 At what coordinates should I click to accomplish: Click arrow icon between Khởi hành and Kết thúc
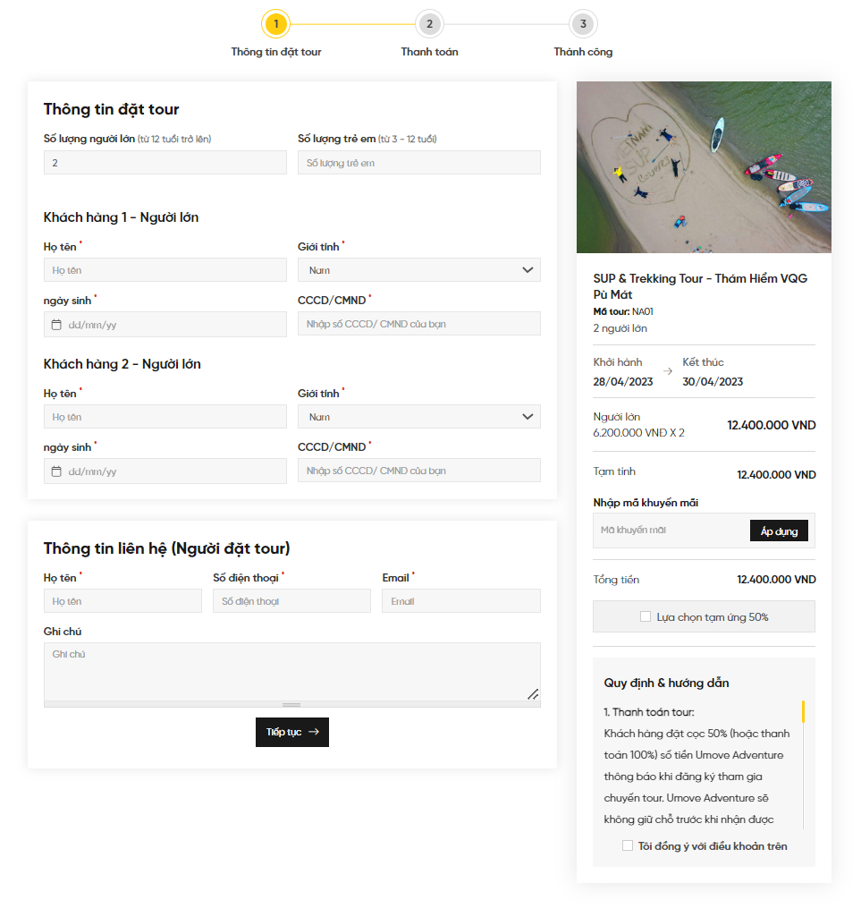pyautogui.click(x=668, y=371)
